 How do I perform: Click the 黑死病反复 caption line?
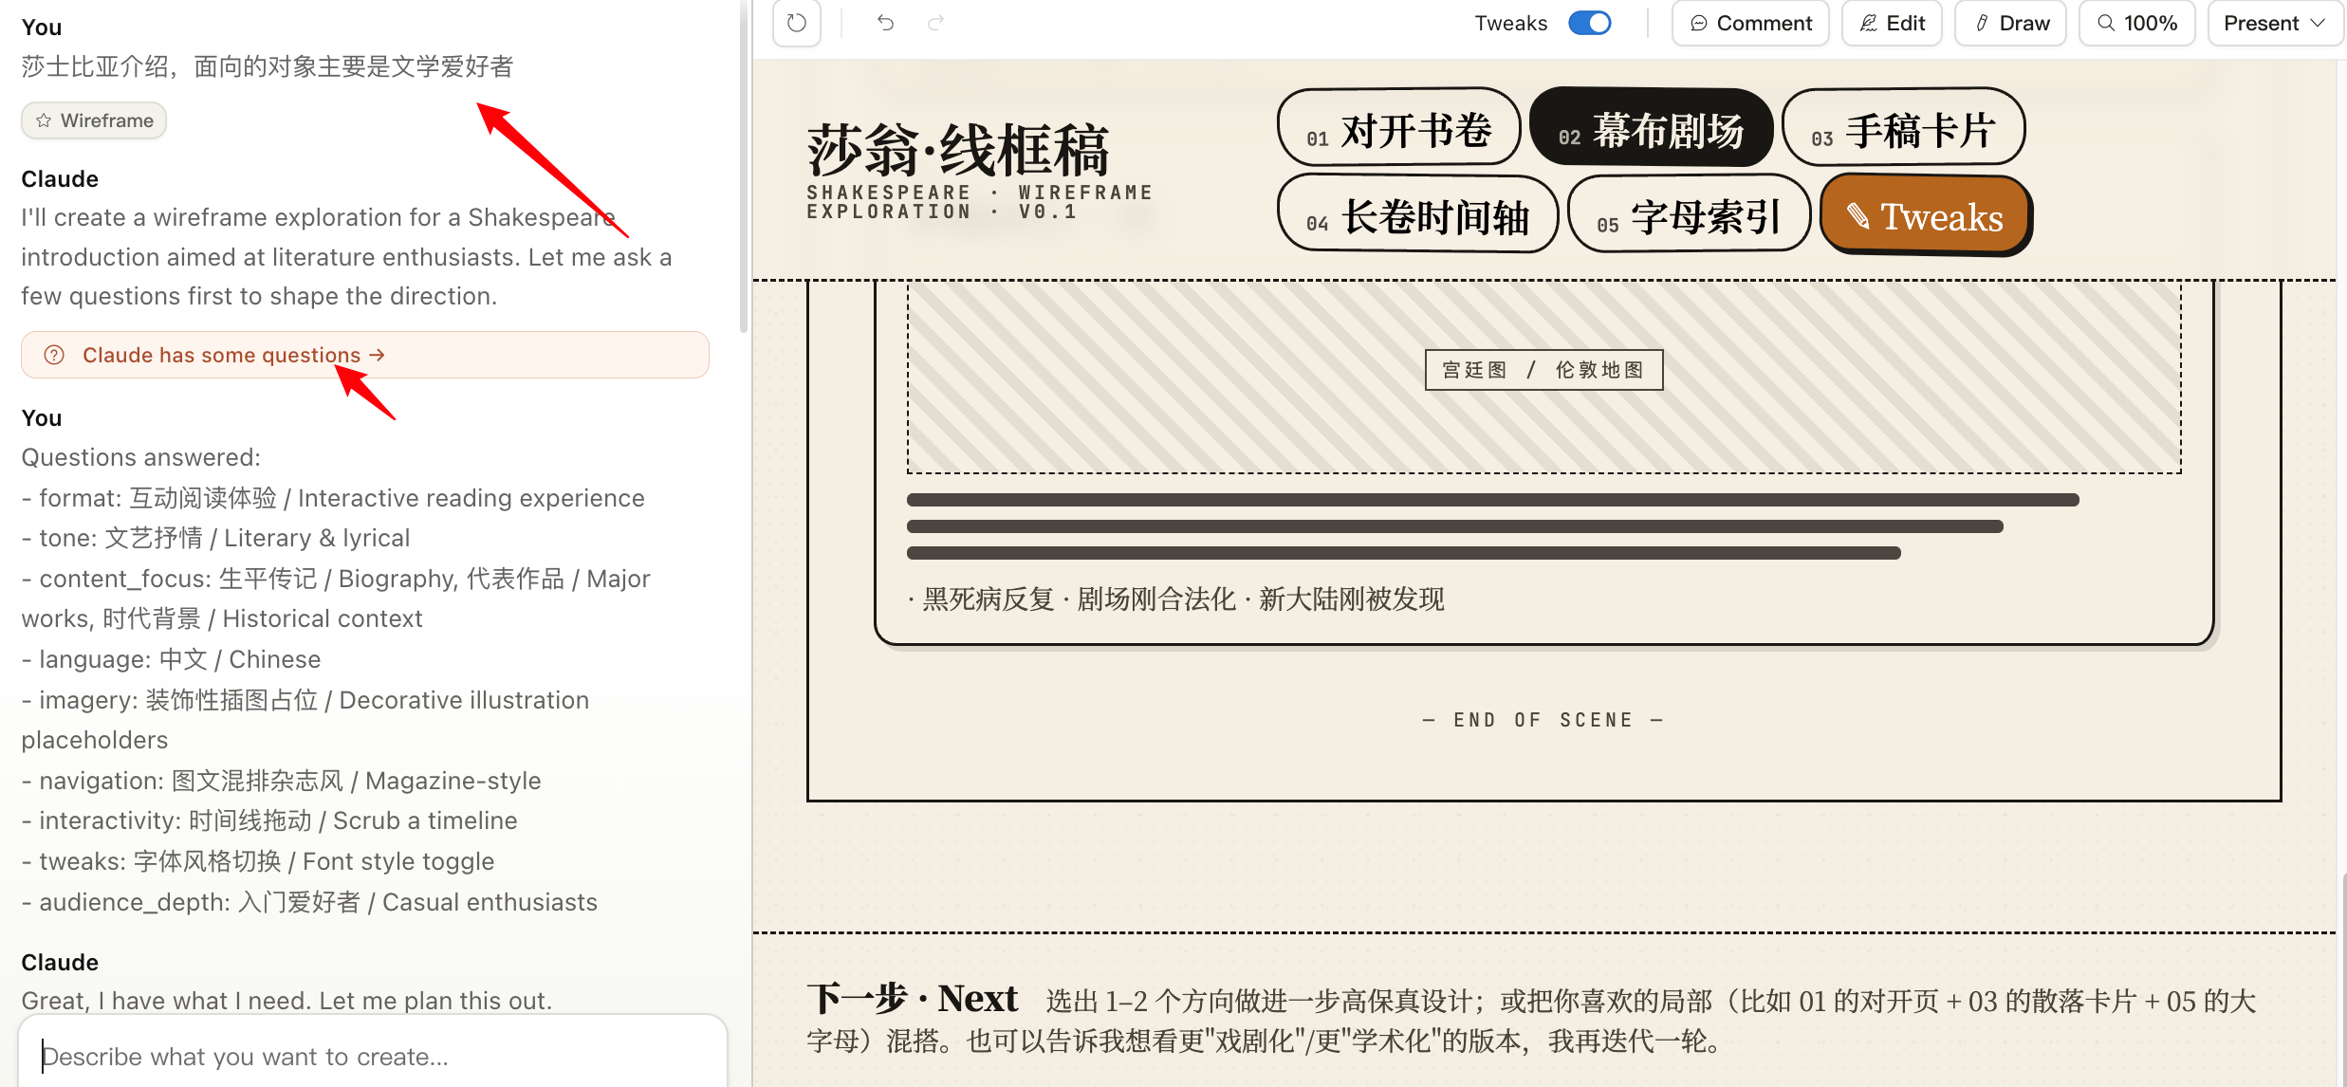(1175, 599)
